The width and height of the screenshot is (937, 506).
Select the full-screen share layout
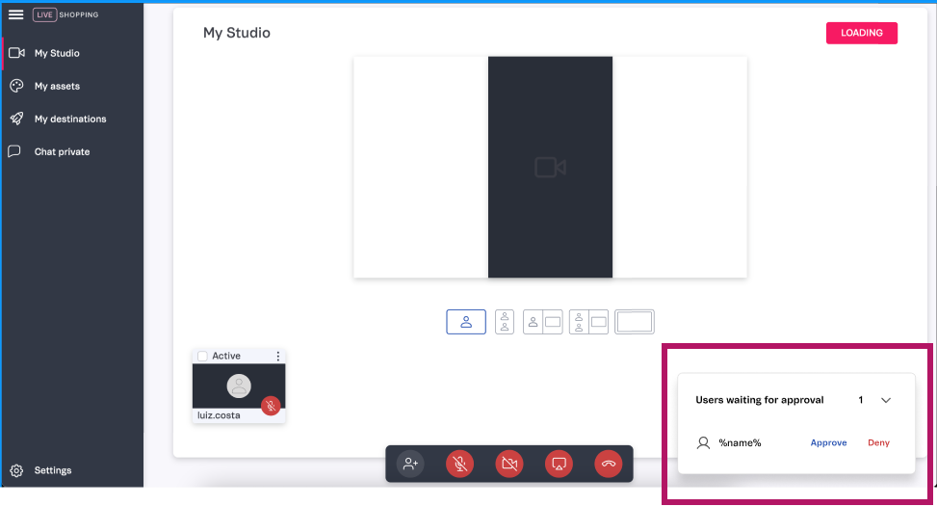[x=634, y=322]
